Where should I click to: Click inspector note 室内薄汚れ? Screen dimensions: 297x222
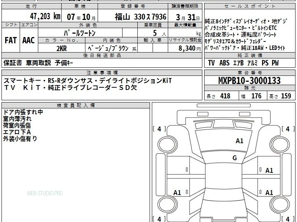pyautogui.click(x=17, y=119)
